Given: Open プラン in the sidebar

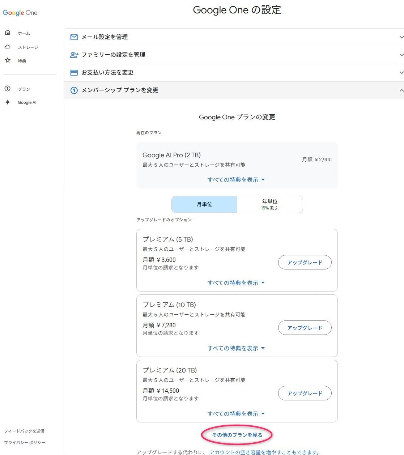Looking at the screenshot, I should (24, 89).
